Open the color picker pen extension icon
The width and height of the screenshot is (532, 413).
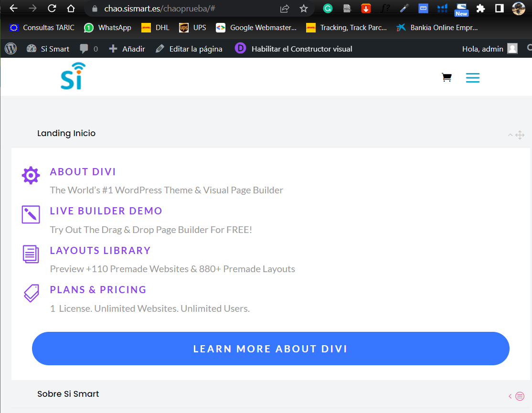(x=404, y=9)
